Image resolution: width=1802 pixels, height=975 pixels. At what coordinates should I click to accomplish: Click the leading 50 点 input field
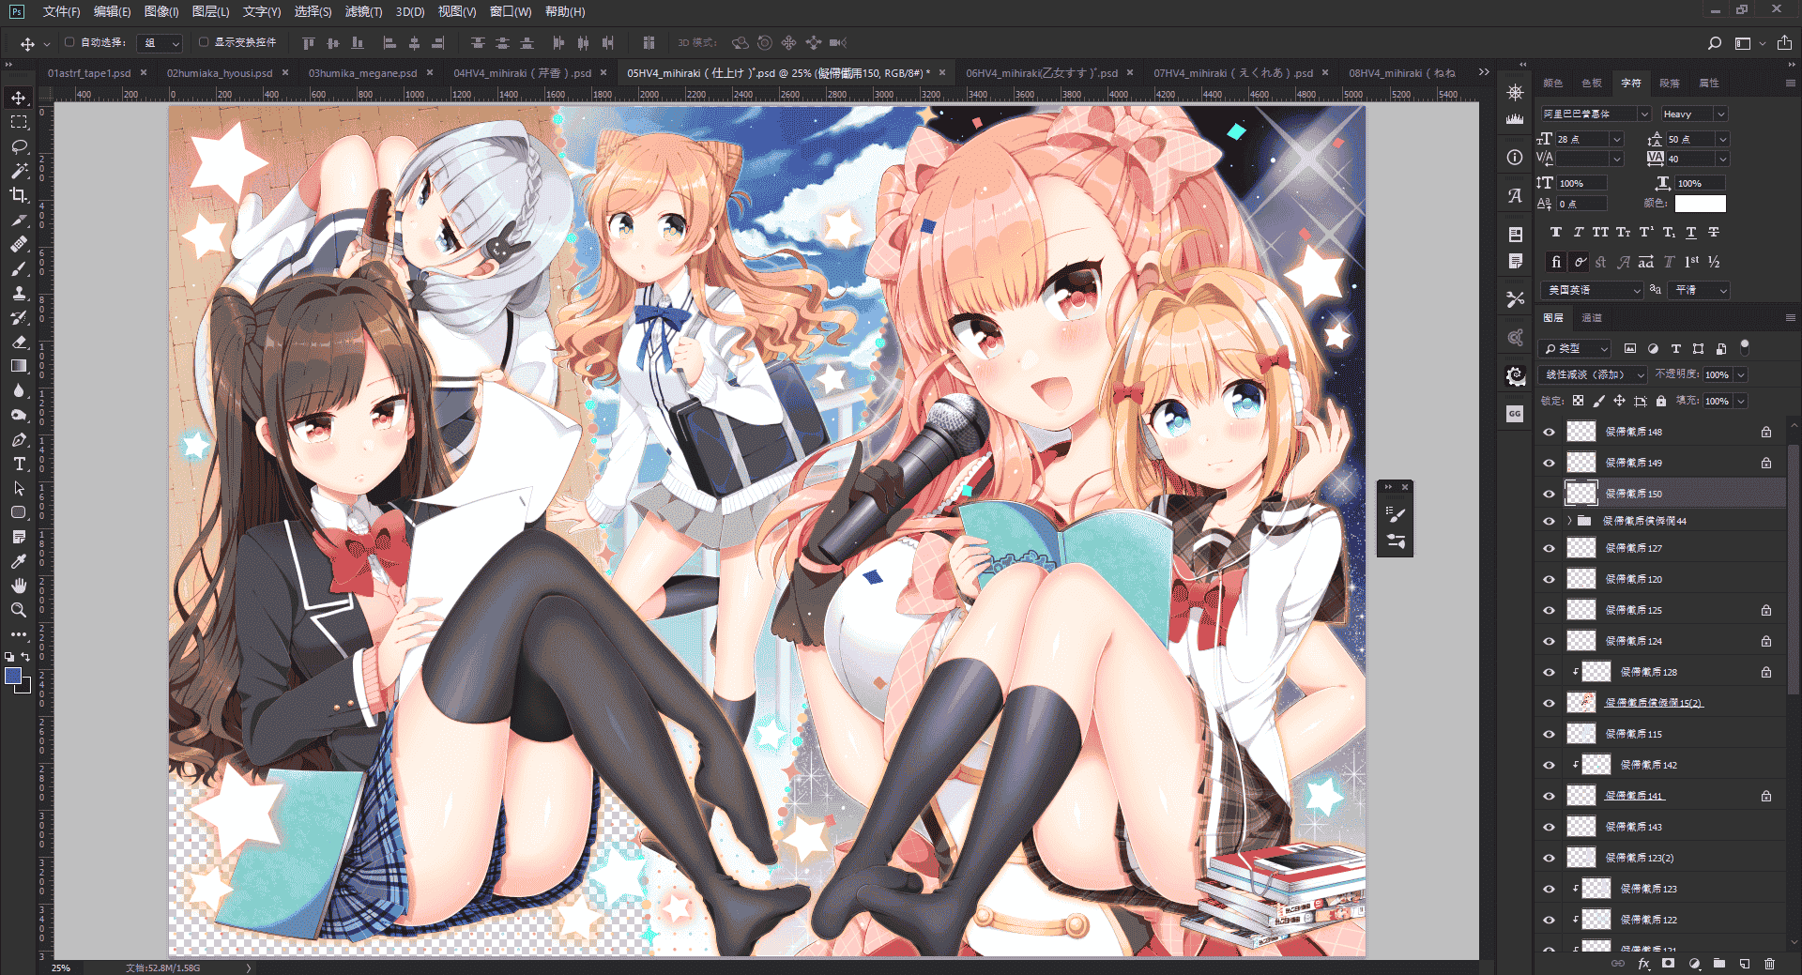click(1689, 139)
